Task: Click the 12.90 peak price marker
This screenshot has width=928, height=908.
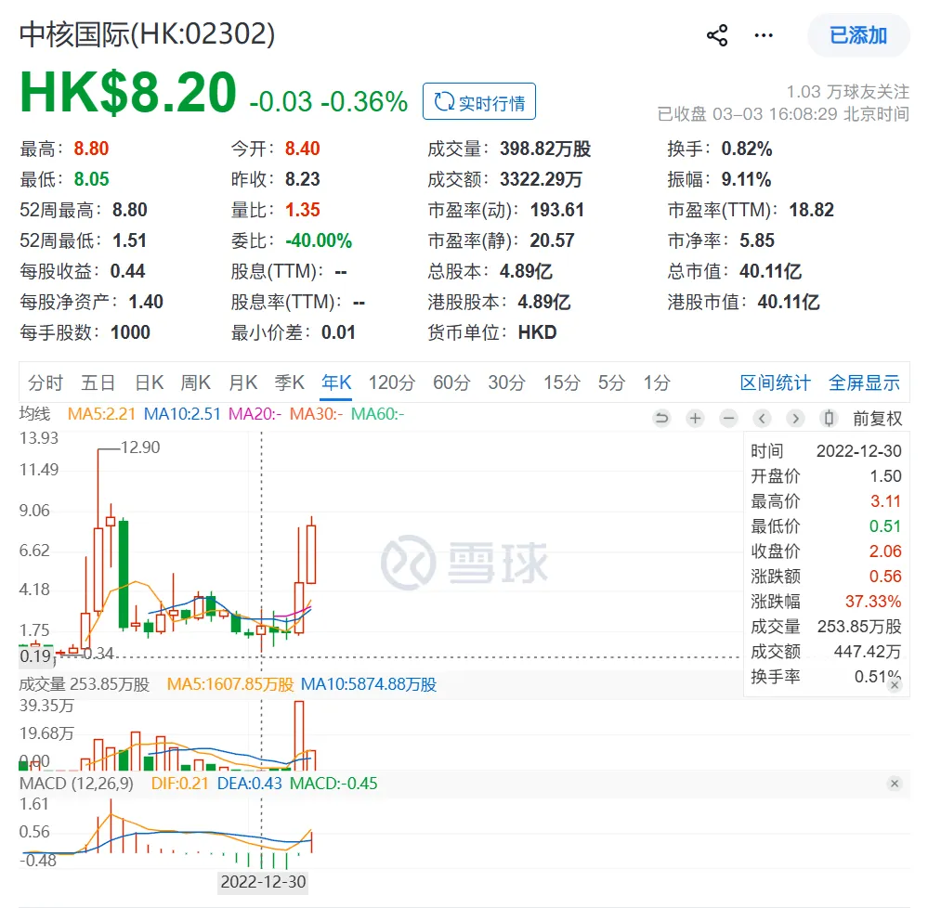Action: (x=140, y=448)
